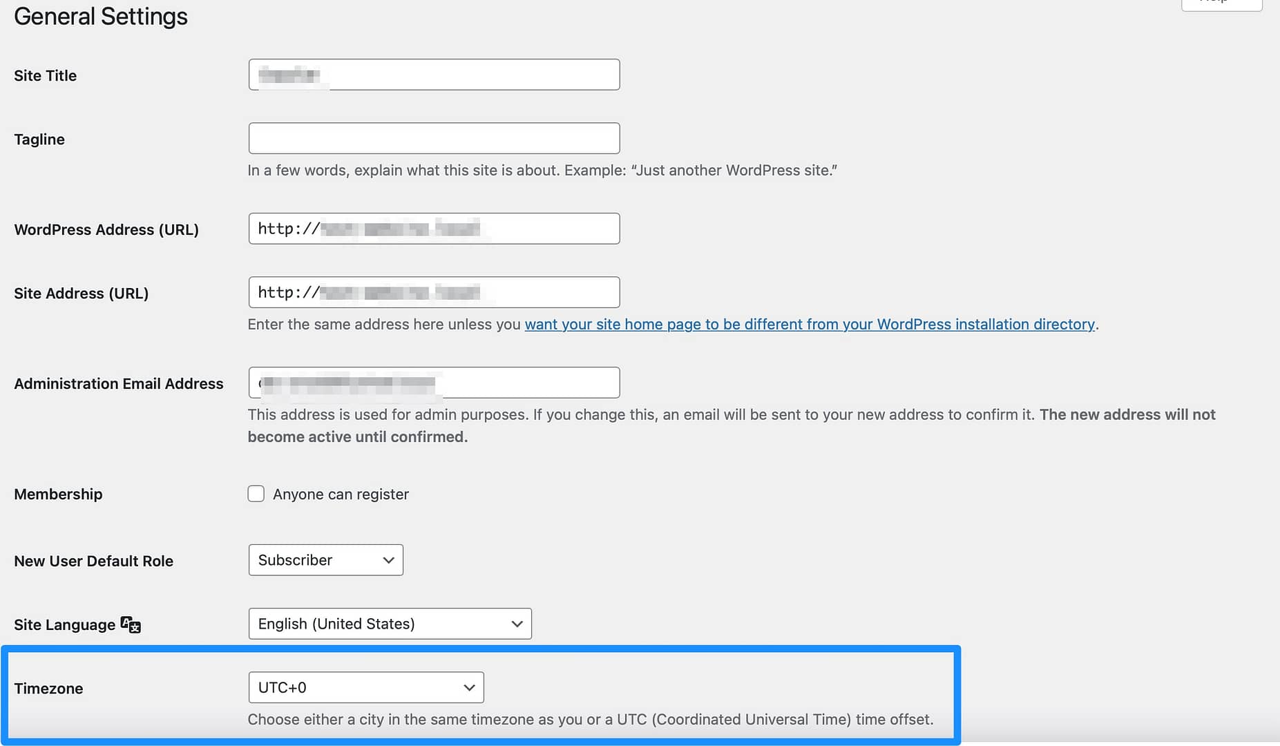
Task: Click the Membership label
Action: [58, 495]
